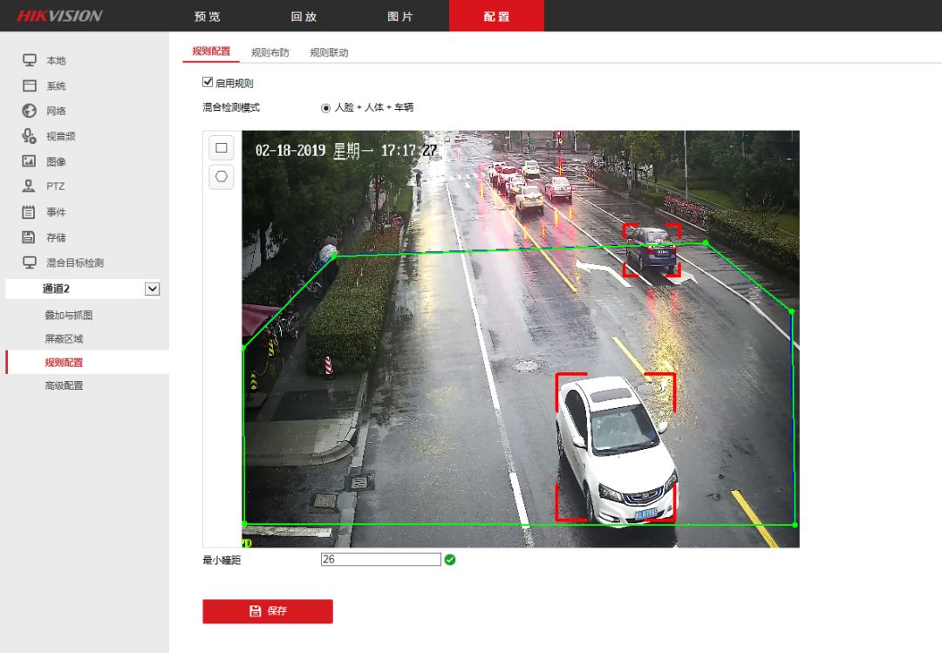942x653 pixels.
Task: Select the rectangle drawing tool
Action: click(x=221, y=148)
